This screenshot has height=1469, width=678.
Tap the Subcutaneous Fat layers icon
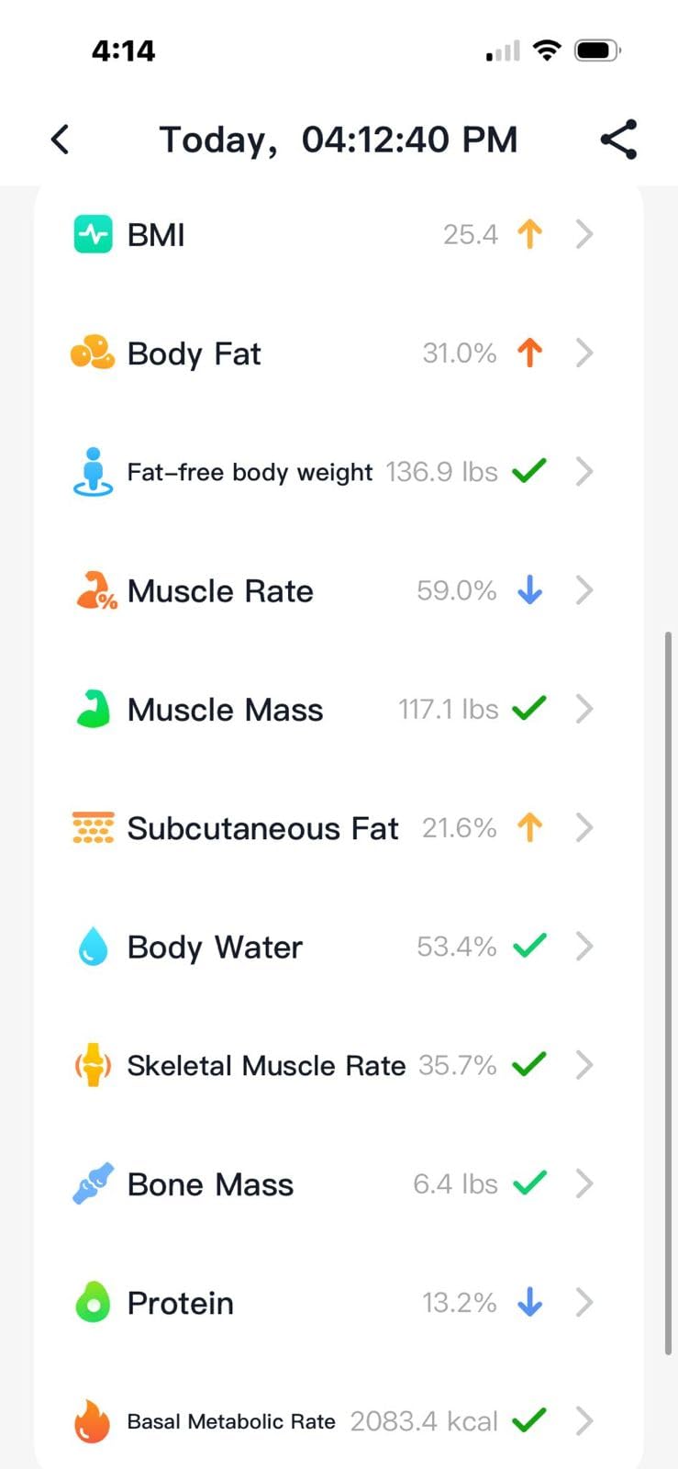click(x=93, y=828)
